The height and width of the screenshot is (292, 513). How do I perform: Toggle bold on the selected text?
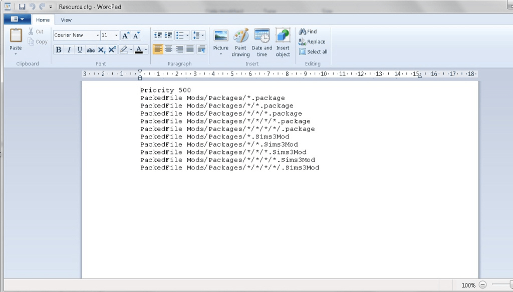pyautogui.click(x=60, y=49)
